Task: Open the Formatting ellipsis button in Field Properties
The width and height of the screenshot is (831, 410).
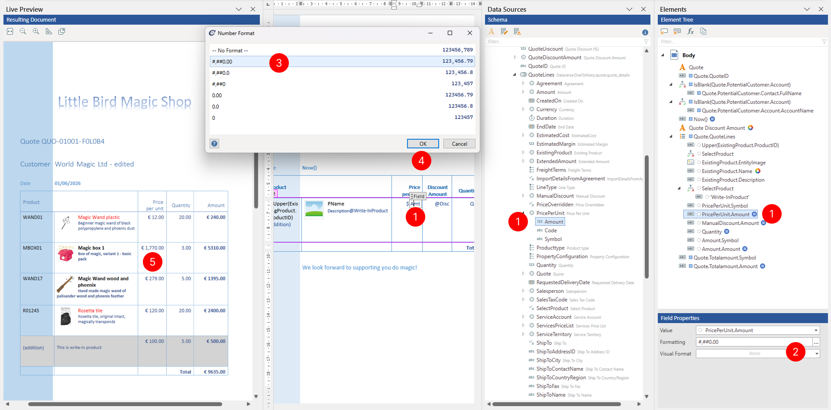Action: [816, 342]
